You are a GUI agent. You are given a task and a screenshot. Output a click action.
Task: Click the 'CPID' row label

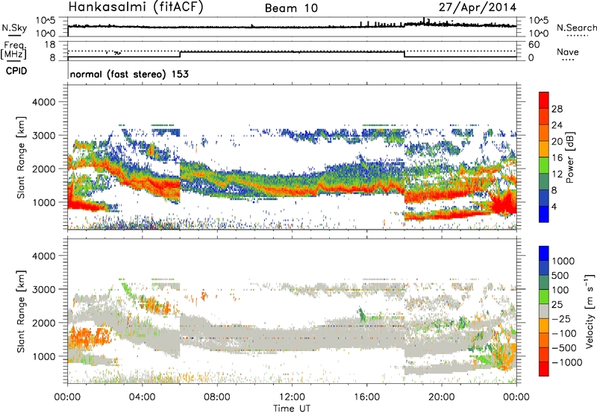(x=16, y=71)
